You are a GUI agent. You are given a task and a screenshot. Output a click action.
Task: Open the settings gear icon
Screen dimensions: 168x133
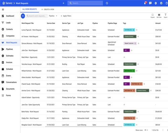[x=156, y=3]
